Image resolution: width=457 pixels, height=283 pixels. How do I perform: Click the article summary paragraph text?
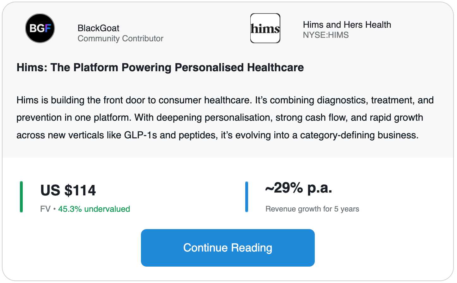225,118
